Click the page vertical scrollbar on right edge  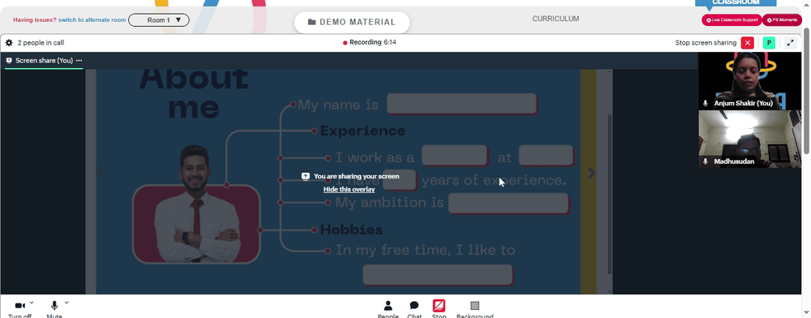tap(807, 91)
